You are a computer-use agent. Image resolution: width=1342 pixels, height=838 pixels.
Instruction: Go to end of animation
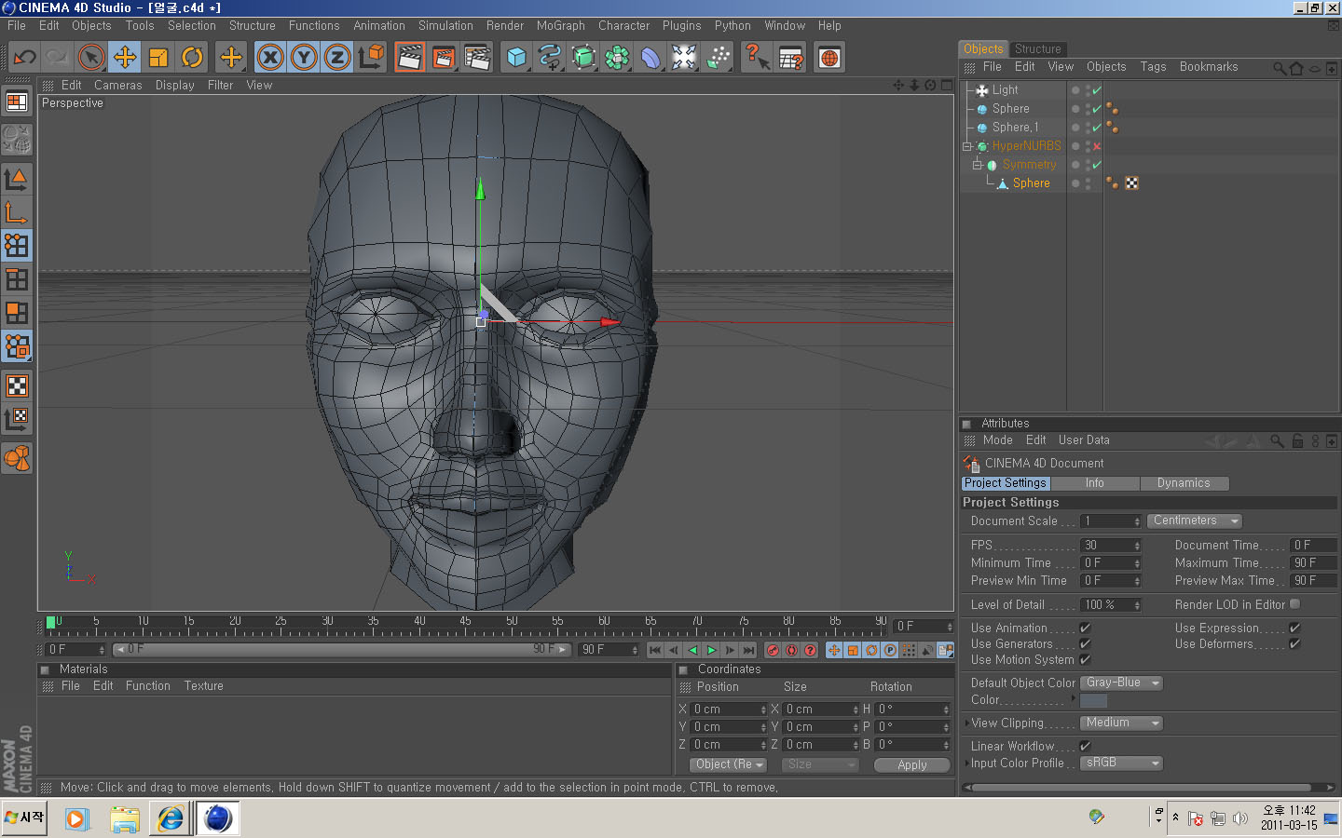click(x=748, y=650)
